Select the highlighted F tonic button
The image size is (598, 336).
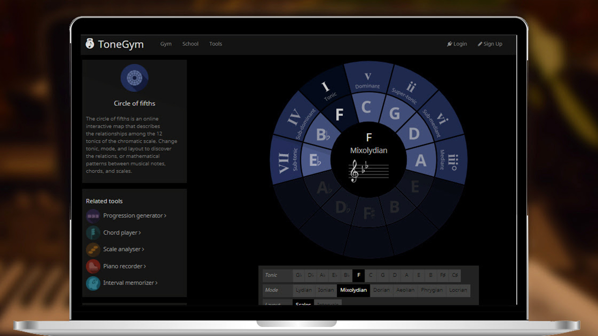[358, 275]
